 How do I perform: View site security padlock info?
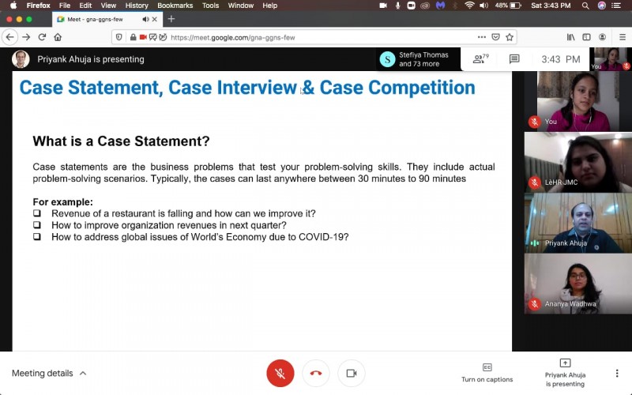click(133, 37)
